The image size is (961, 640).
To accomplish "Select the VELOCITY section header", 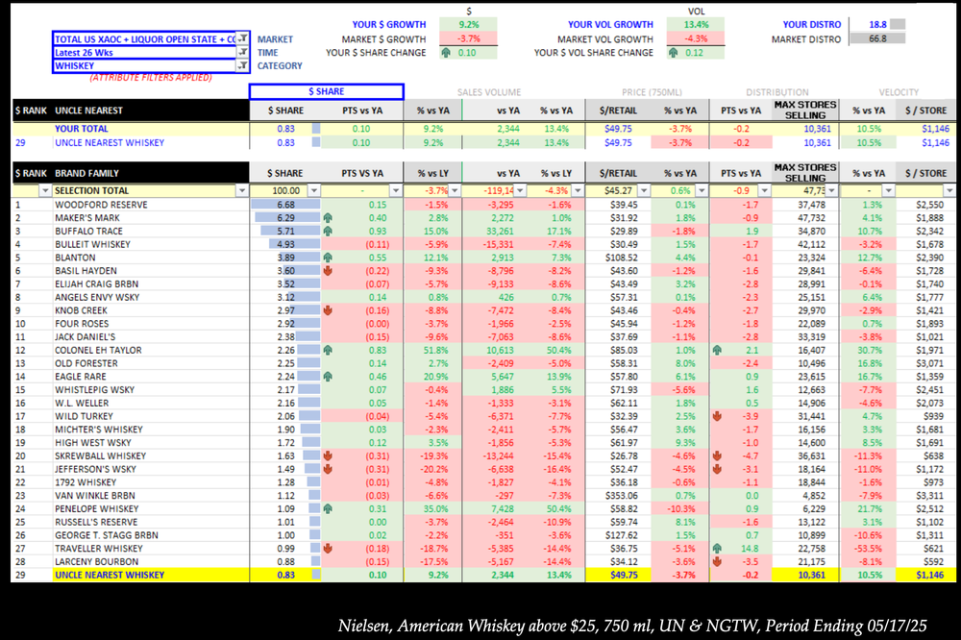I will pyautogui.click(x=899, y=92).
